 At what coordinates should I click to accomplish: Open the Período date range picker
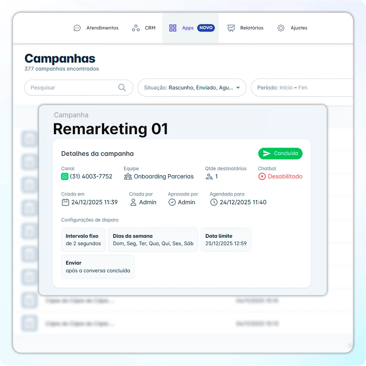[x=302, y=87]
